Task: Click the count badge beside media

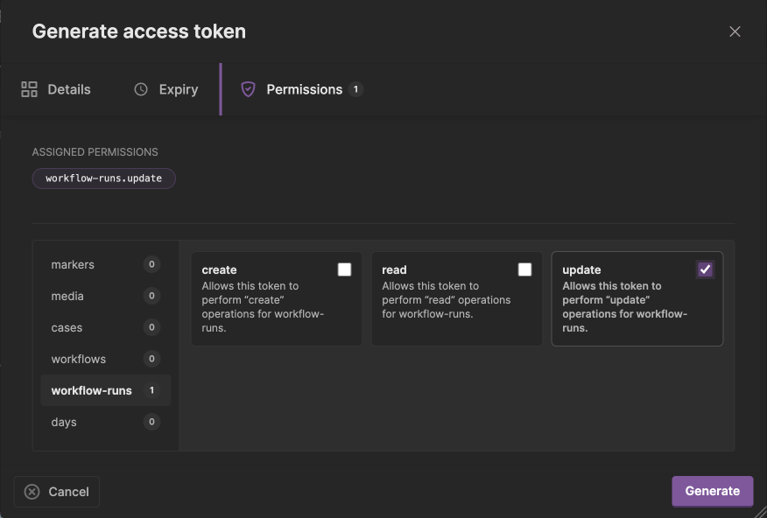Action: [151, 296]
